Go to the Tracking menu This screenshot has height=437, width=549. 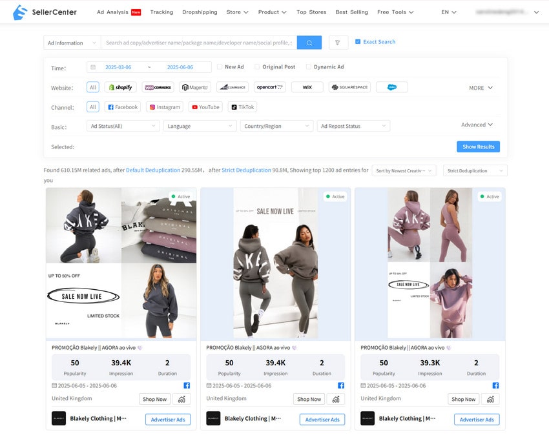(161, 12)
